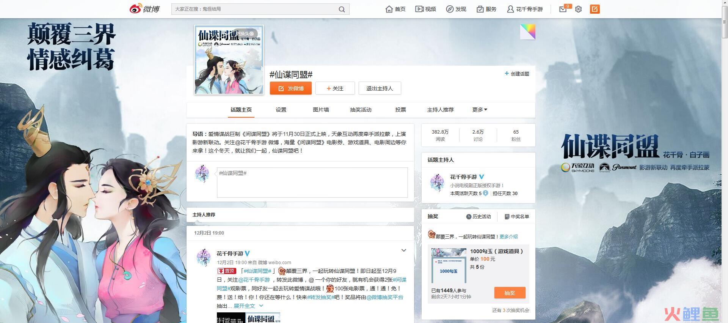Click 更多介绍 link in lottery panel
Viewport: 728px width, 323px height.
[508, 236]
